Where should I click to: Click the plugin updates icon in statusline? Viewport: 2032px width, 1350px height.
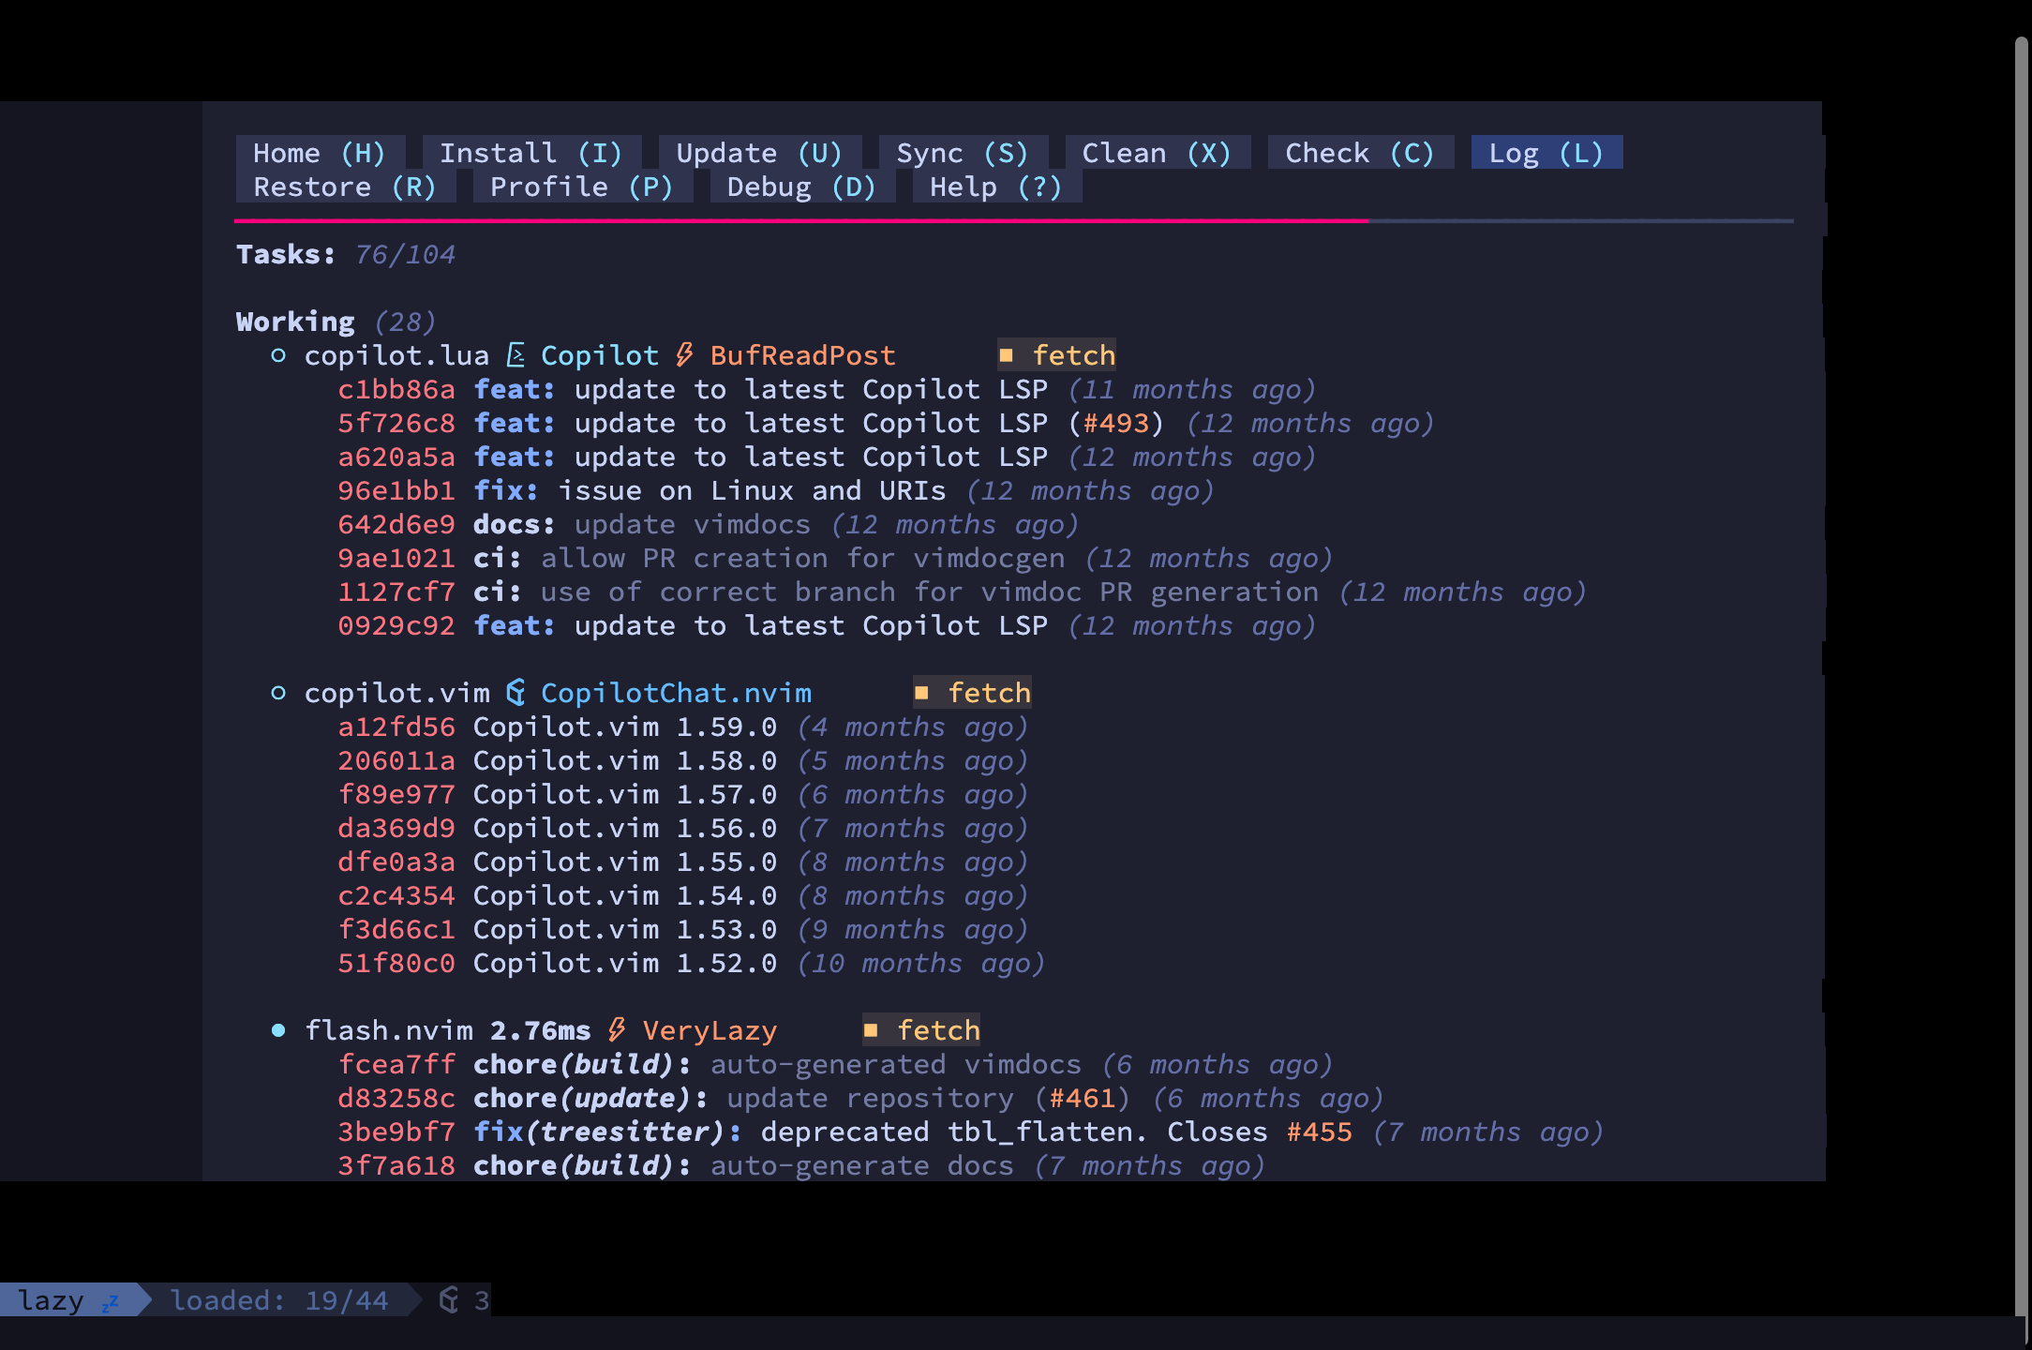point(449,1299)
